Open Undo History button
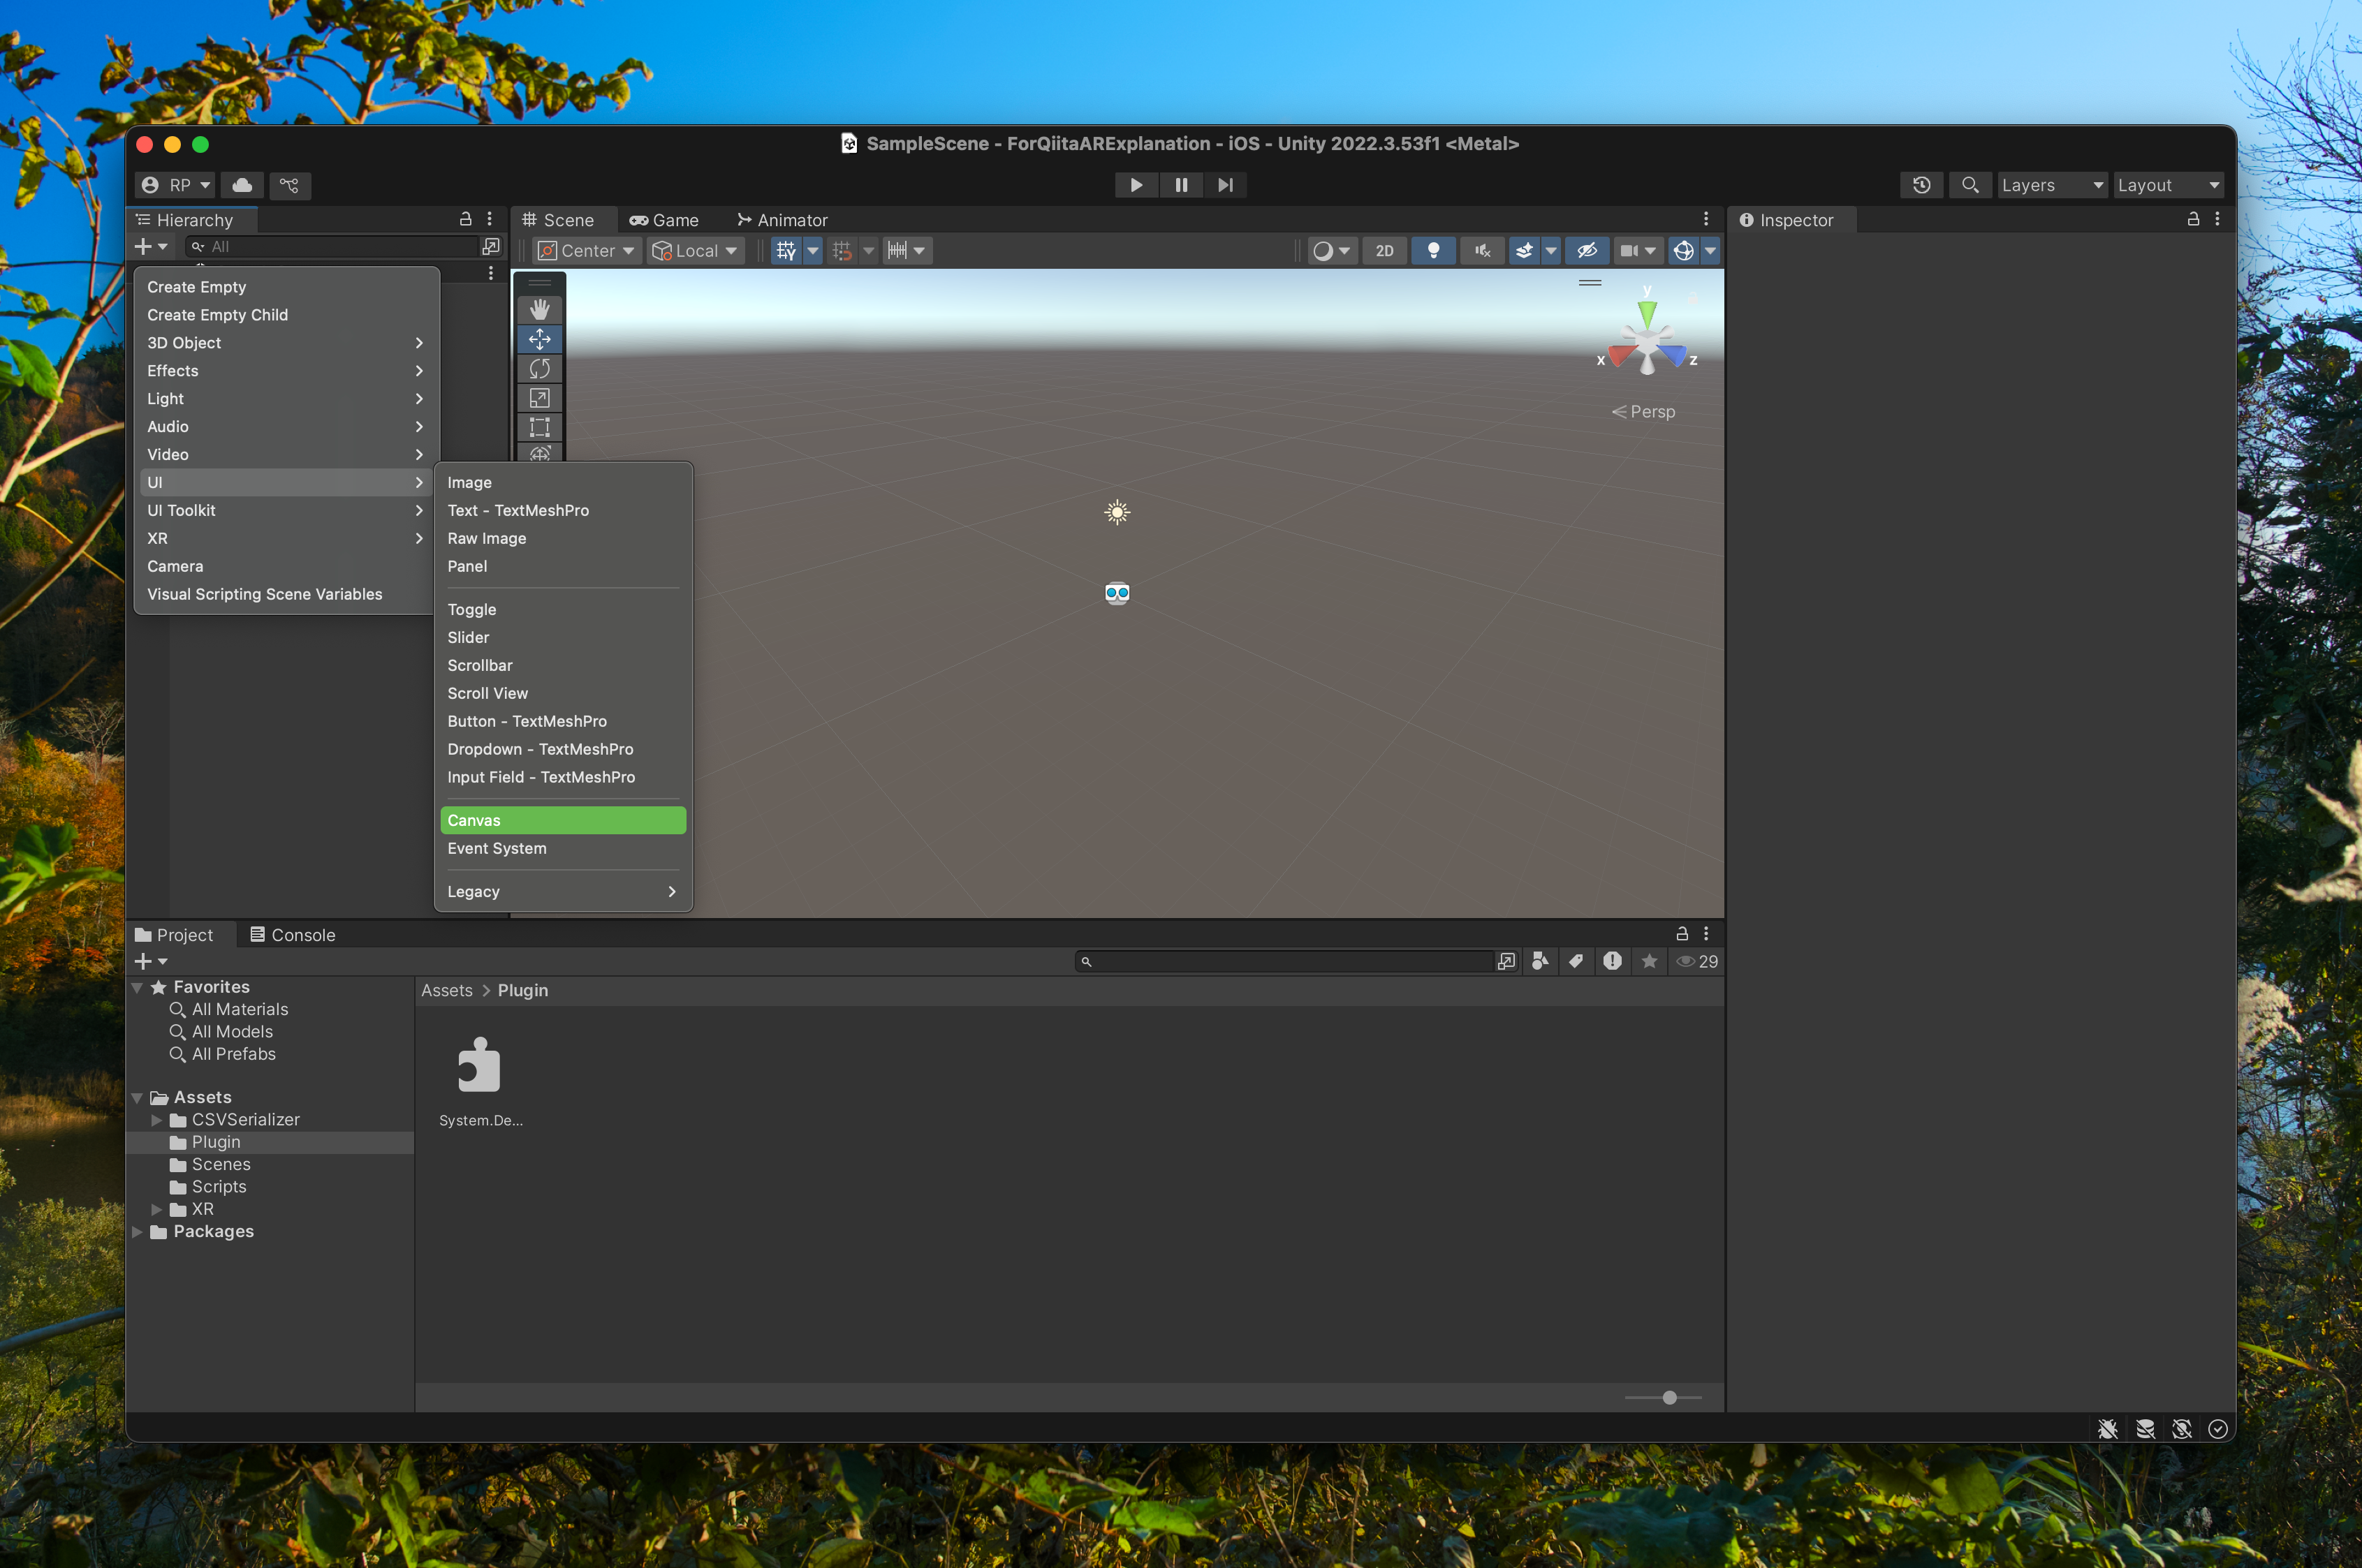The image size is (2362, 1568). coord(1921,185)
